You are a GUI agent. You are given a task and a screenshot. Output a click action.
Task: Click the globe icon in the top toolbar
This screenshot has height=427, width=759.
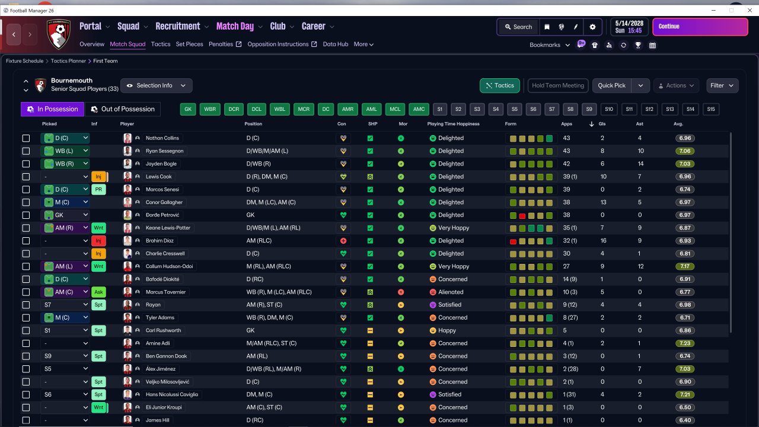pyautogui.click(x=561, y=27)
